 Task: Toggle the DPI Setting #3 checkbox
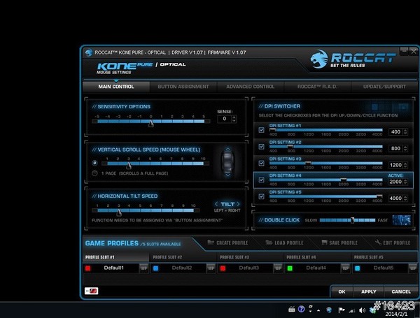(x=261, y=164)
